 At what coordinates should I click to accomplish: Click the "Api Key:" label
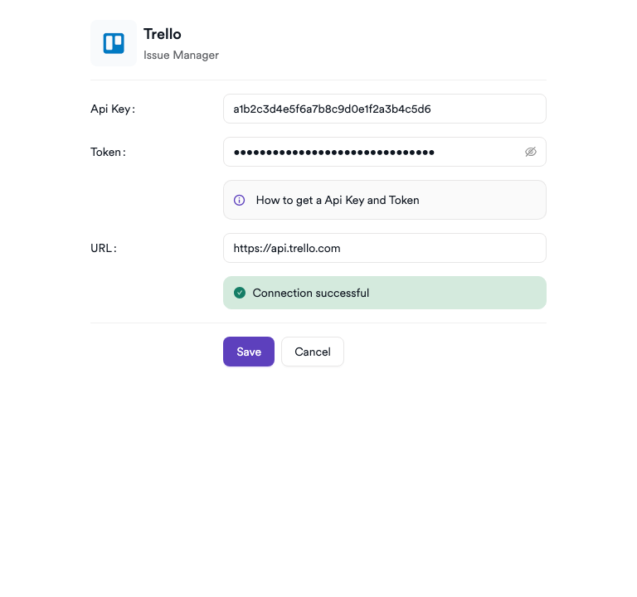click(x=113, y=109)
